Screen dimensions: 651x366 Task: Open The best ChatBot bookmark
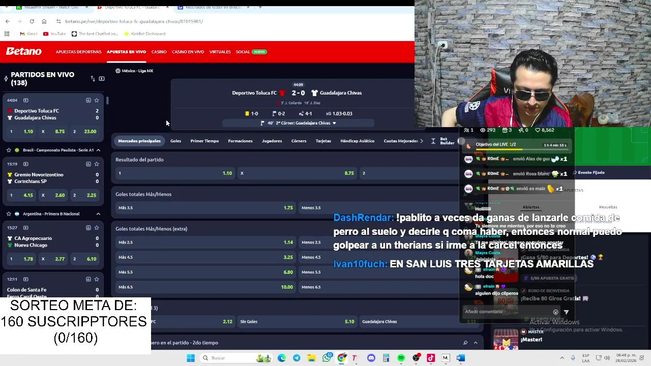[x=95, y=34]
